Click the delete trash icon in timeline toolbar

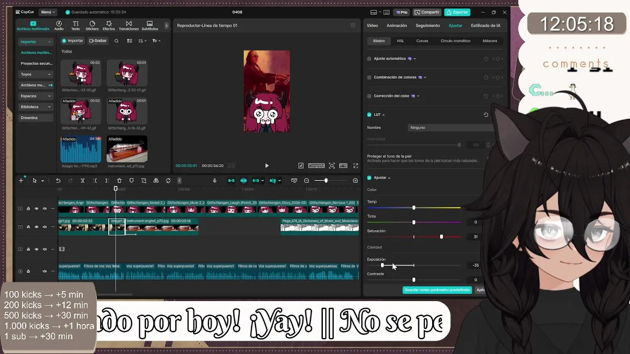click(x=119, y=180)
